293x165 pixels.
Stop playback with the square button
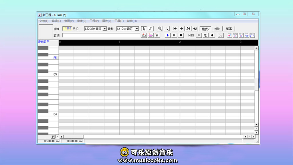coord(181,35)
